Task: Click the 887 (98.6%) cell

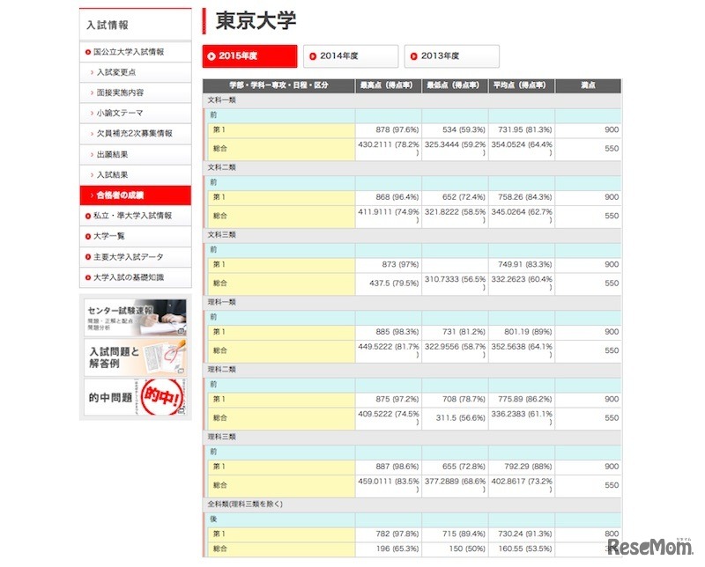Action: coord(388,467)
